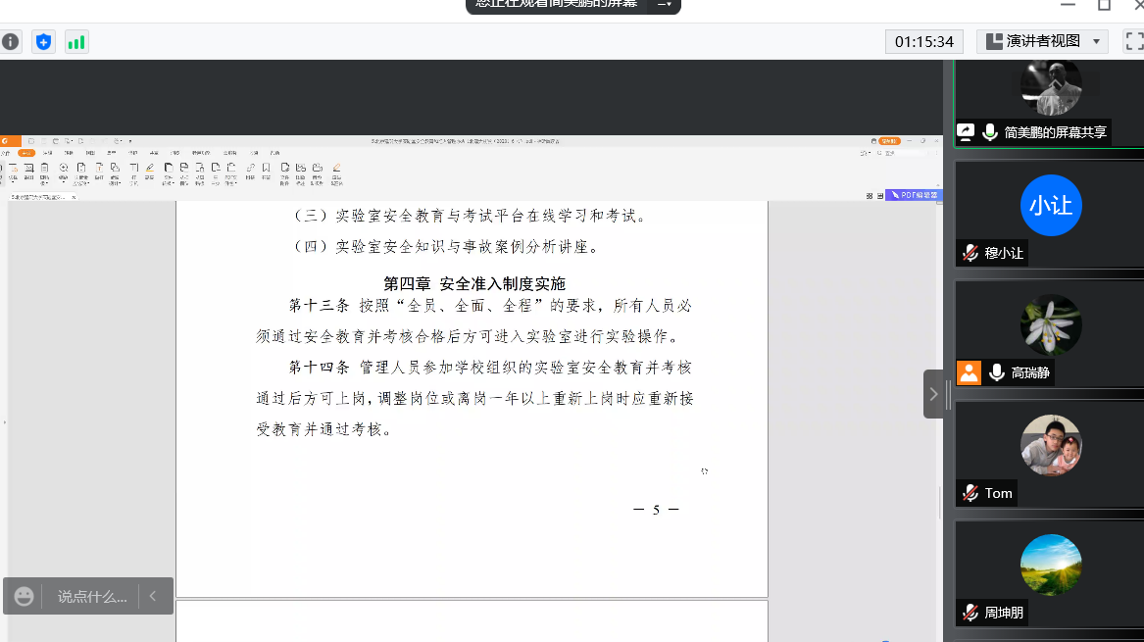Collapse the participant video side panel
This screenshot has width=1144, height=642.
click(x=933, y=394)
